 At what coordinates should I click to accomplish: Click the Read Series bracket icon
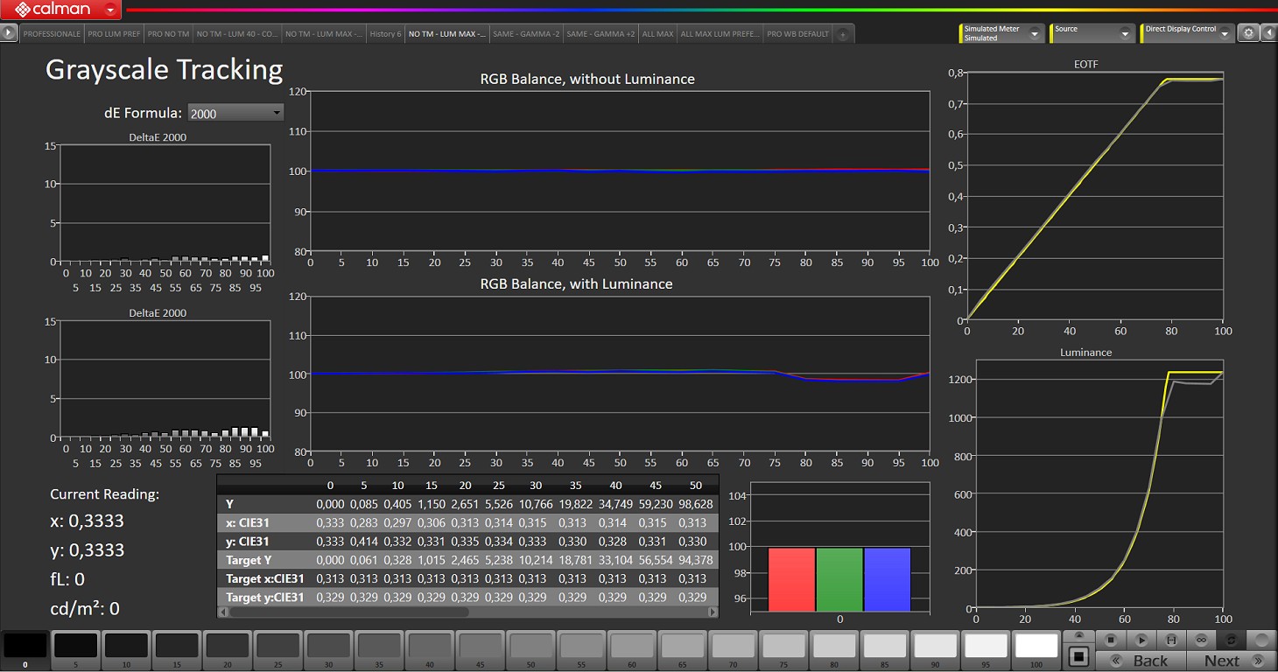[x=1170, y=640]
